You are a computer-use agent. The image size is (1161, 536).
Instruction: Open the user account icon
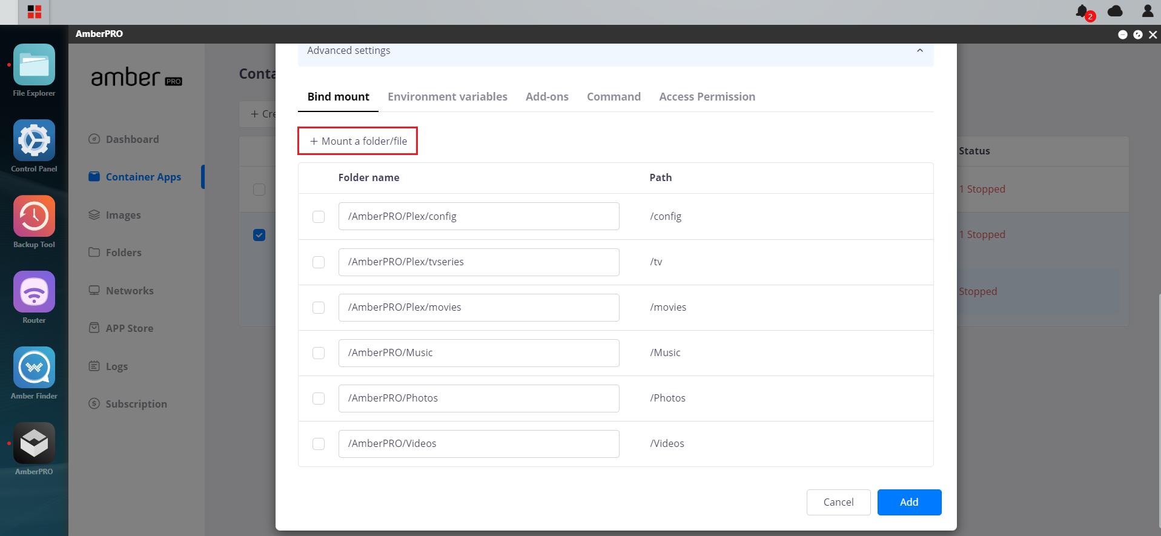tap(1148, 11)
